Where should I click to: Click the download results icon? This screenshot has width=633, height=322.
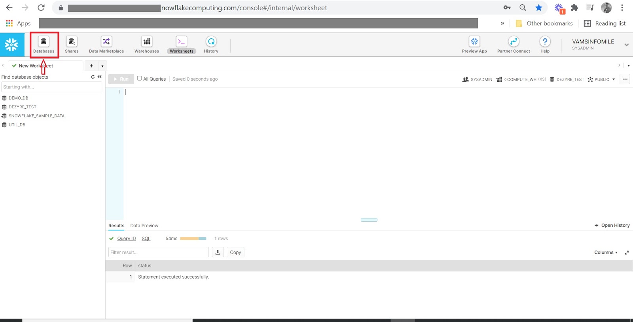(x=218, y=252)
